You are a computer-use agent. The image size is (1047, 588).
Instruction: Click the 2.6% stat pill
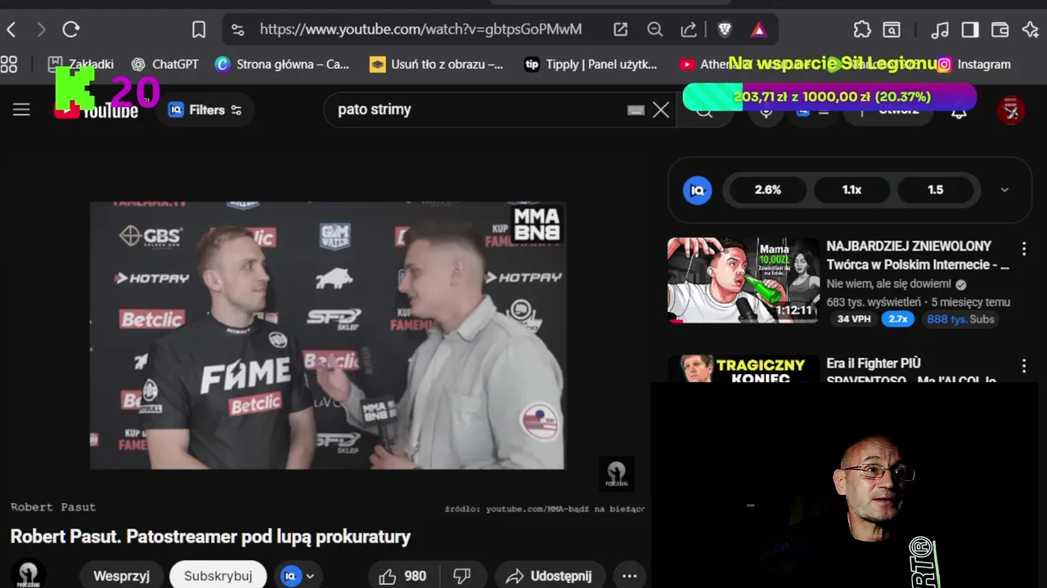(x=767, y=189)
